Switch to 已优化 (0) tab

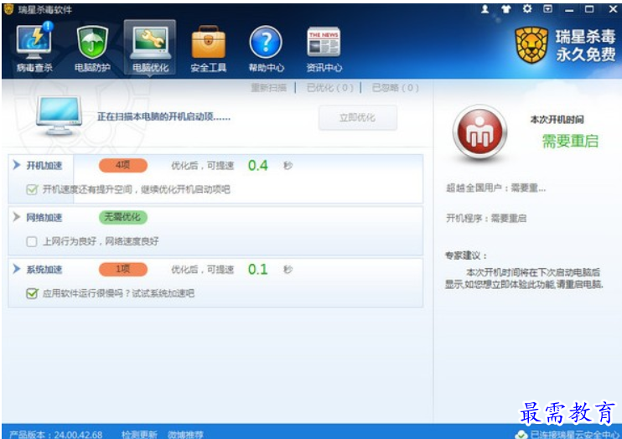329,88
